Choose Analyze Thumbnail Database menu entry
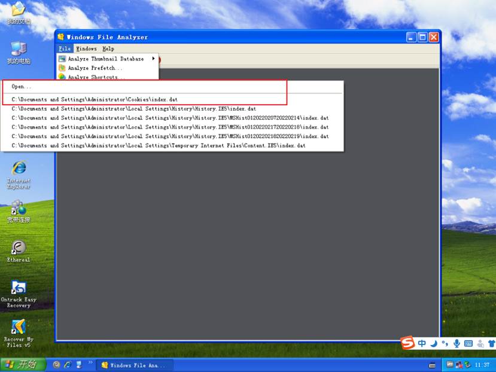The width and height of the screenshot is (496, 372). click(108, 59)
